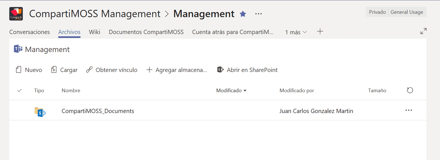Screen dimensions: 440x160
Task: Open more options ellipsis beside channel name
Action: pos(258,14)
